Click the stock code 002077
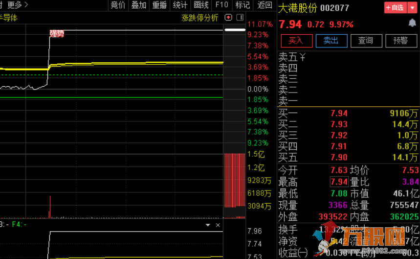The width and height of the screenshot is (420, 259). pyautogui.click(x=334, y=8)
